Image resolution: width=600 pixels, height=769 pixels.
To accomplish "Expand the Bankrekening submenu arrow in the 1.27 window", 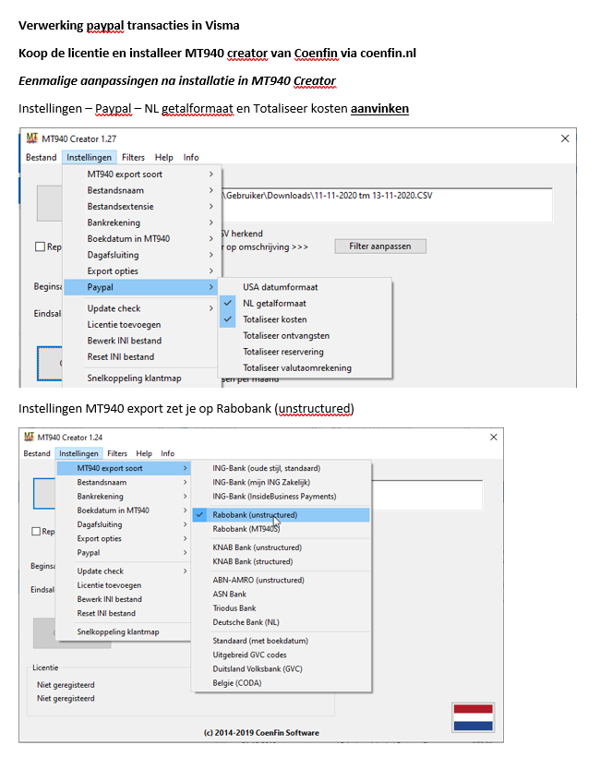I will click(x=211, y=222).
